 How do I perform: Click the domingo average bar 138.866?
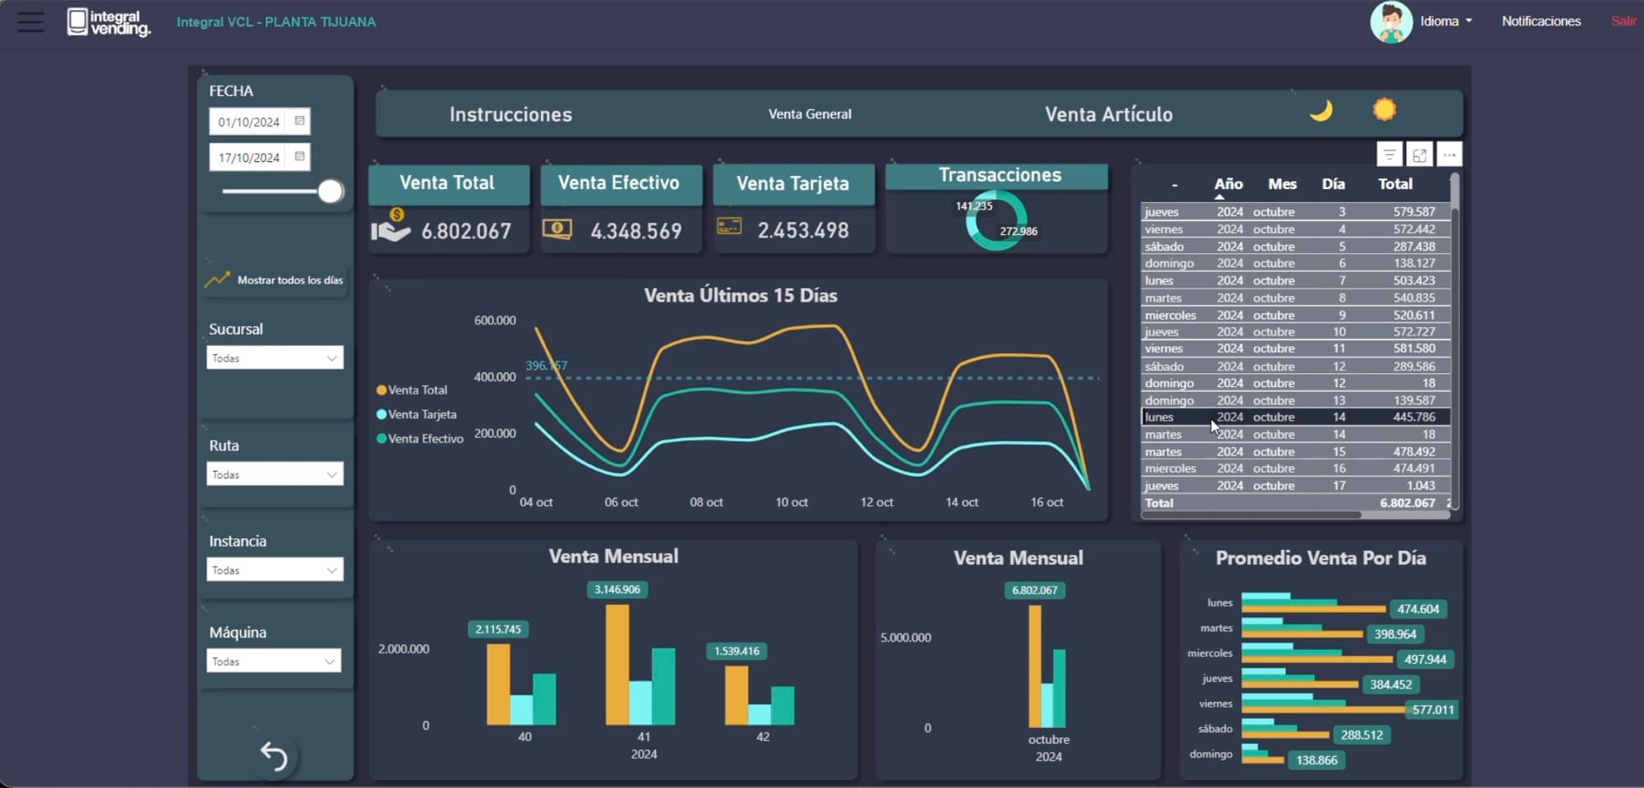pos(1263,760)
